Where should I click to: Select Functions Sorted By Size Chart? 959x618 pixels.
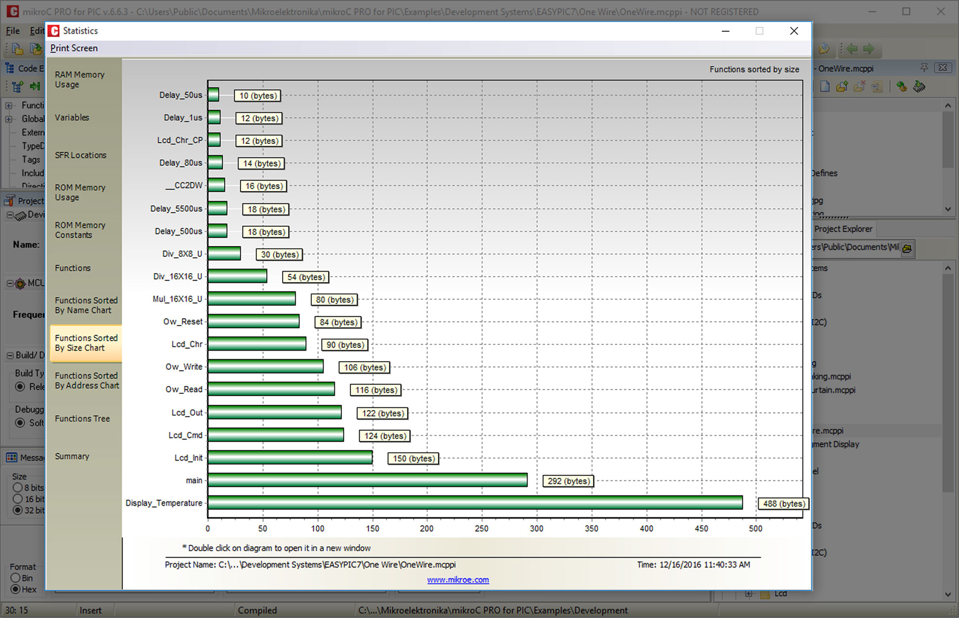[86, 343]
